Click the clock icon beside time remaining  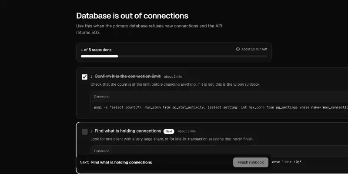pyautogui.click(x=238, y=49)
